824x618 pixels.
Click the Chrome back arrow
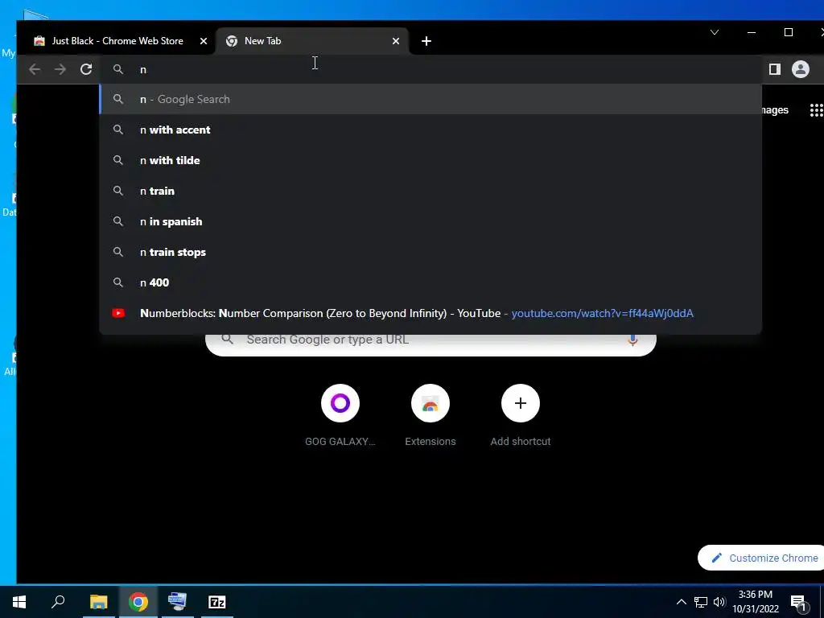(x=35, y=69)
